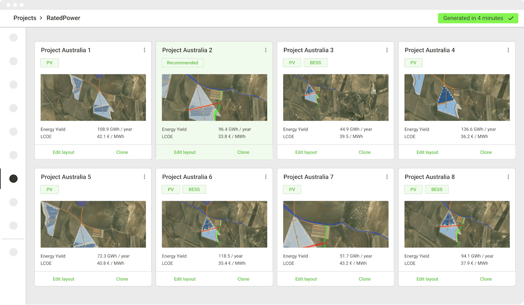Image resolution: width=524 pixels, height=305 pixels.
Task: Click the BESS tag on Project Australia 6
Action: (x=194, y=190)
